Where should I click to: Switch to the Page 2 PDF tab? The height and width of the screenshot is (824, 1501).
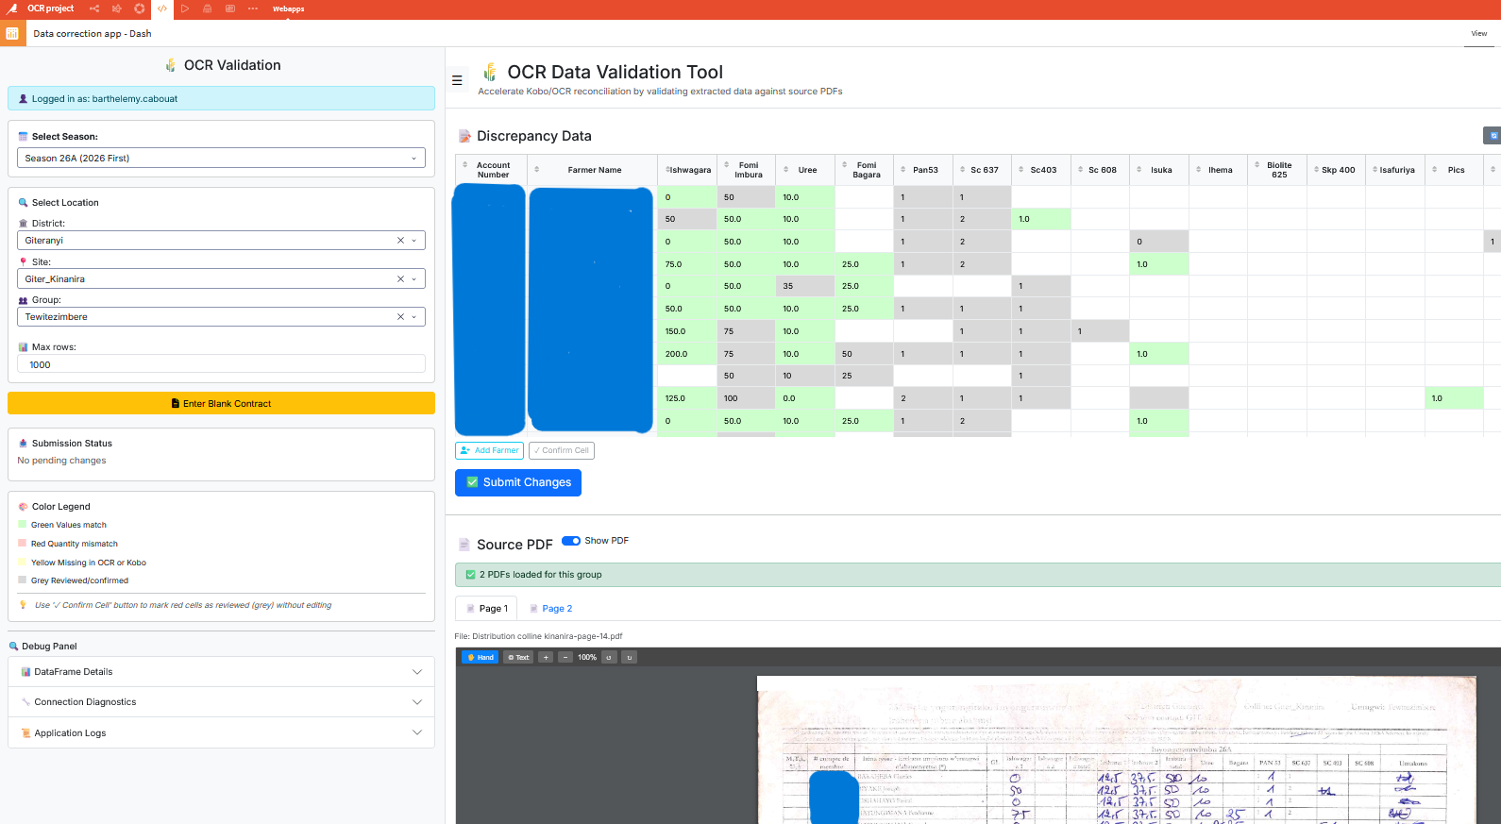[550, 609]
